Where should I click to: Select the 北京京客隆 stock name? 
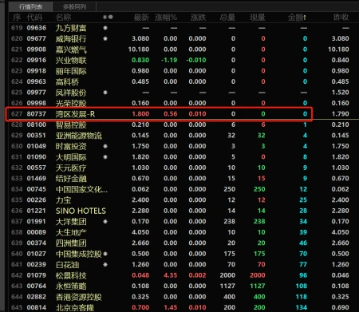[x=75, y=308]
